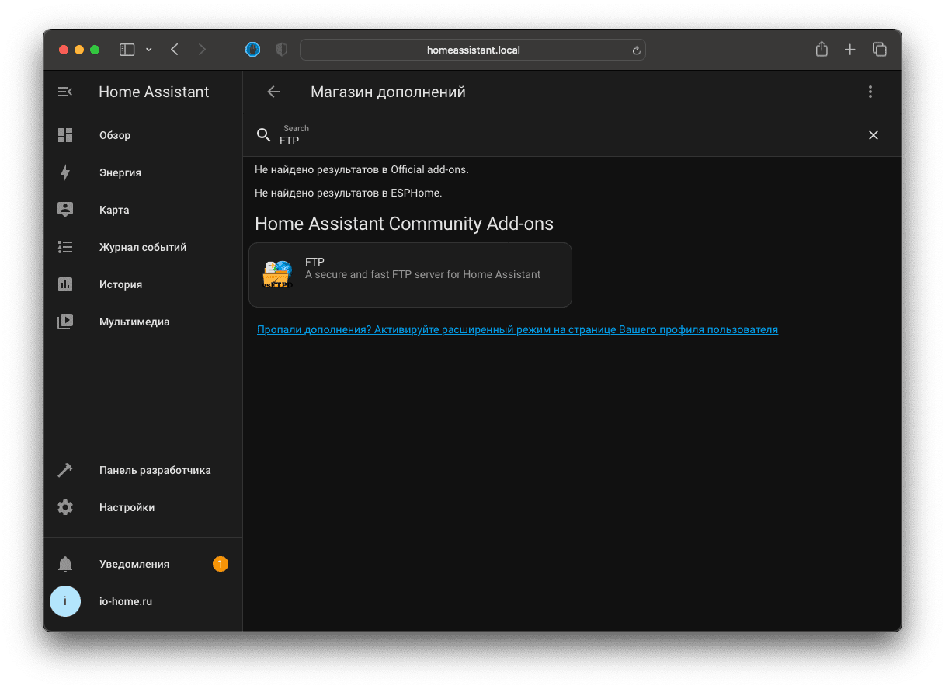Select the Панель разработчика hammer icon
This screenshot has height=689, width=945.
point(65,470)
